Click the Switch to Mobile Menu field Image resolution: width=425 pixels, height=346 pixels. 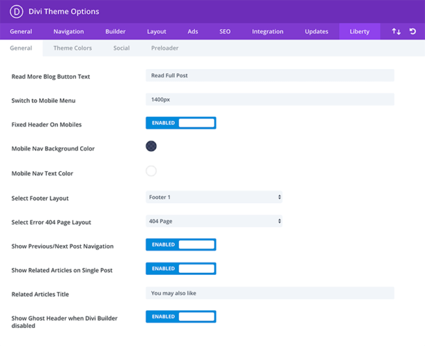click(x=270, y=100)
